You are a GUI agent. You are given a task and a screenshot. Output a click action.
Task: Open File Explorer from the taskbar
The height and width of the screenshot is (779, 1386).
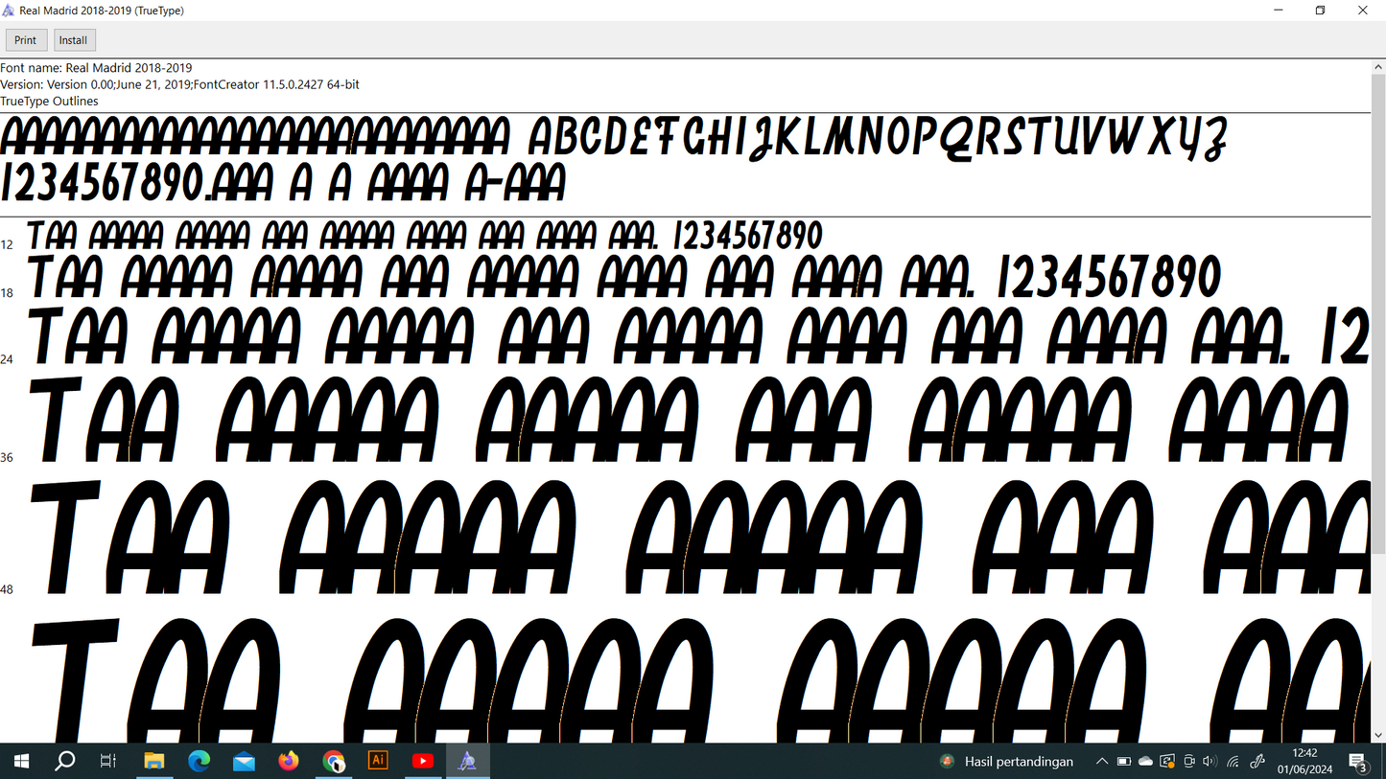click(153, 762)
